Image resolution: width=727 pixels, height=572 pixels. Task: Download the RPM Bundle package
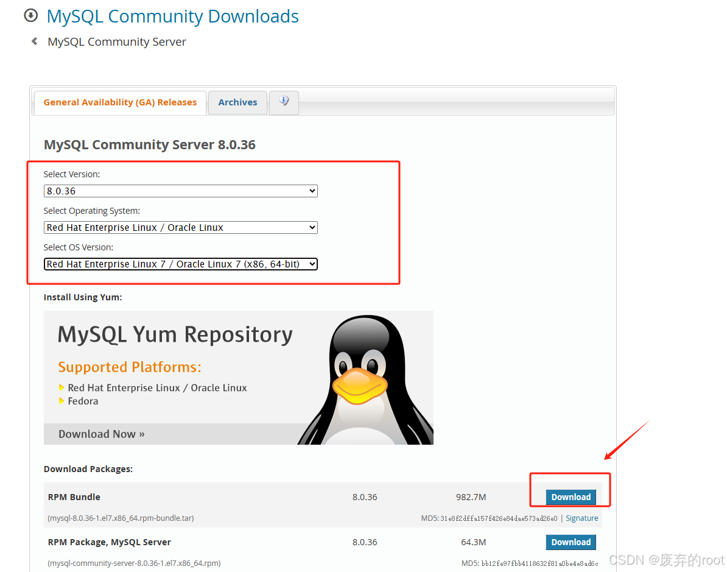pyautogui.click(x=571, y=497)
